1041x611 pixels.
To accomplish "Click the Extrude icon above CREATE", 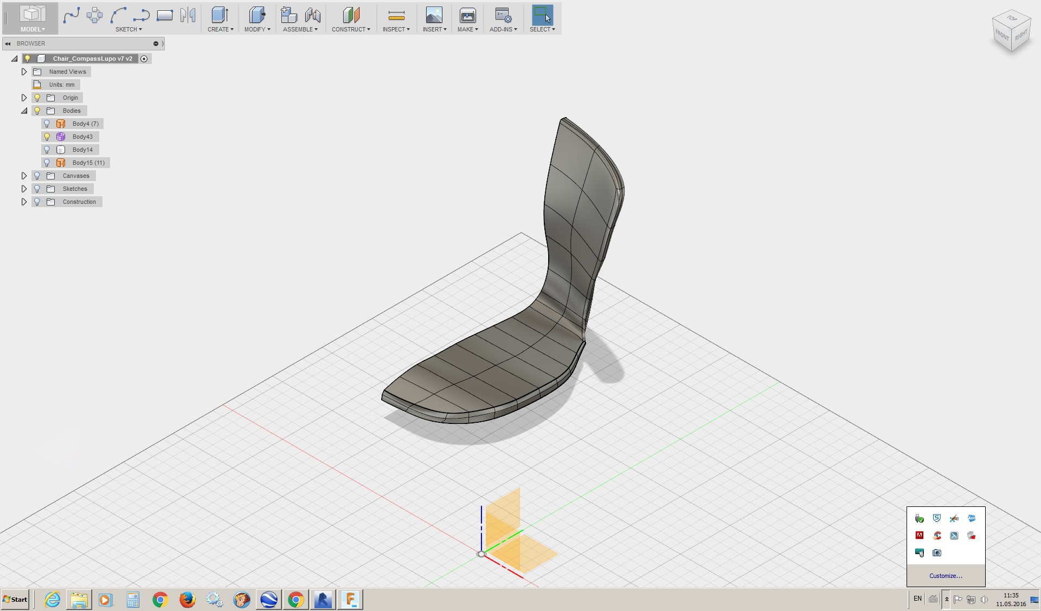I will coord(220,15).
